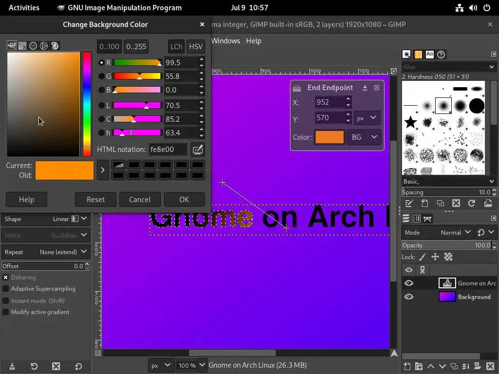Click the Reset tool options icon
Viewport: 499px width, 374px height.
(78, 366)
